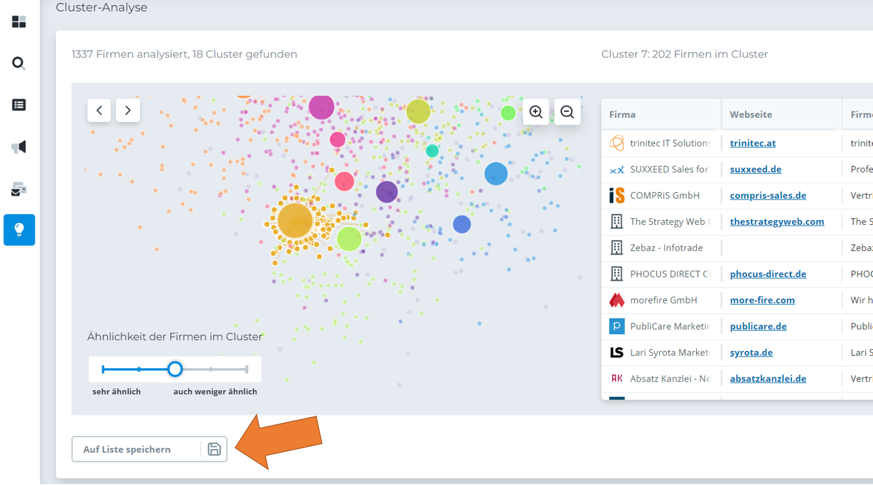Click the trinitec company logo
The image size is (873, 486).
[616, 143]
